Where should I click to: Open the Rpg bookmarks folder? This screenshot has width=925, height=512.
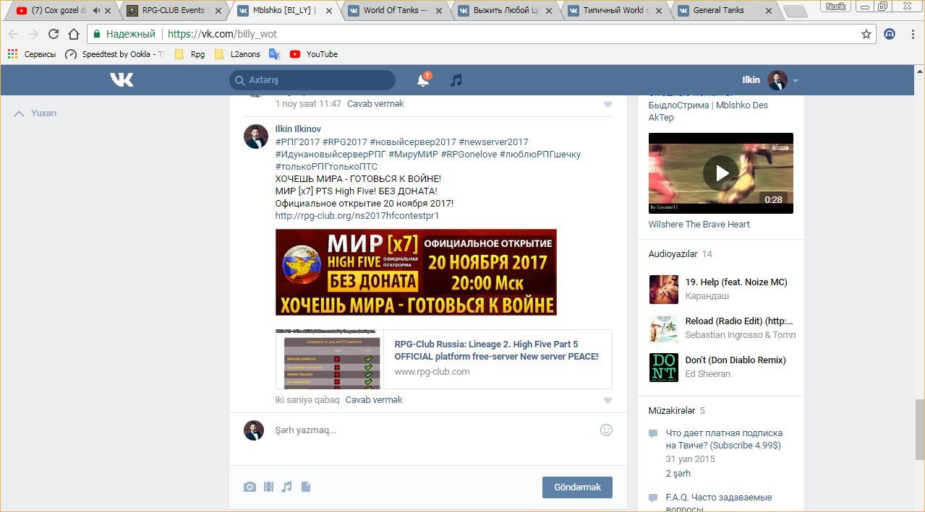[x=190, y=54]
